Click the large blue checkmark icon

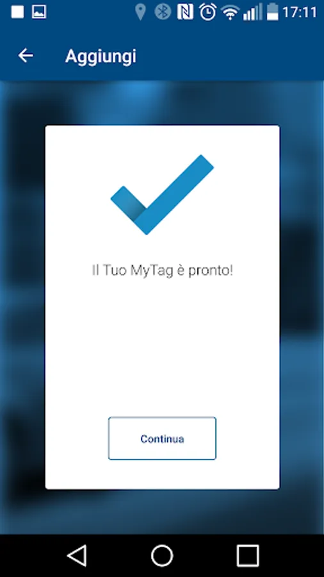(x=162, y=194)
